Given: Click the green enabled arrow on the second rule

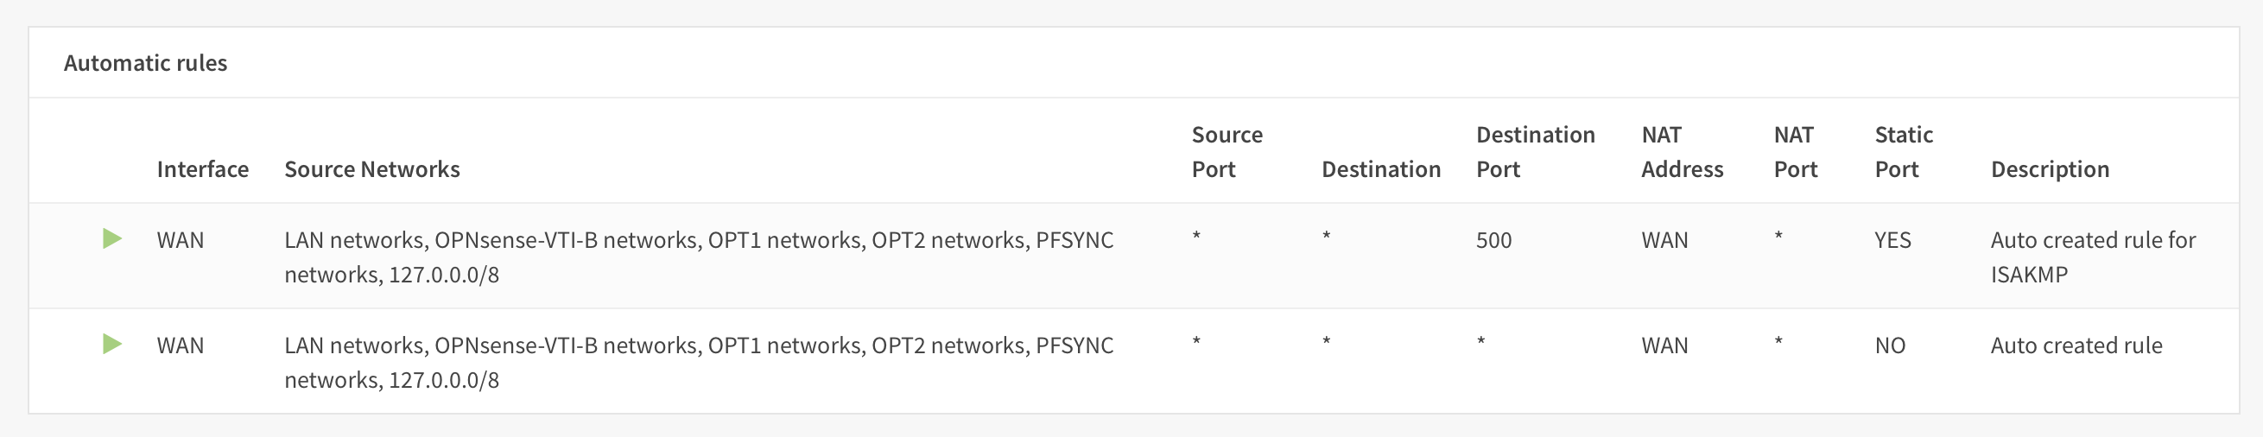Looking at the screenshot, I should coord(111,344).
